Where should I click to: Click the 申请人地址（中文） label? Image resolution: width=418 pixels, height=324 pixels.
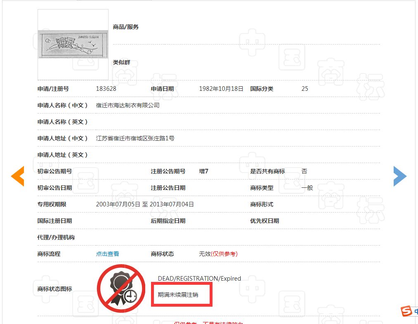click(63, 138)
